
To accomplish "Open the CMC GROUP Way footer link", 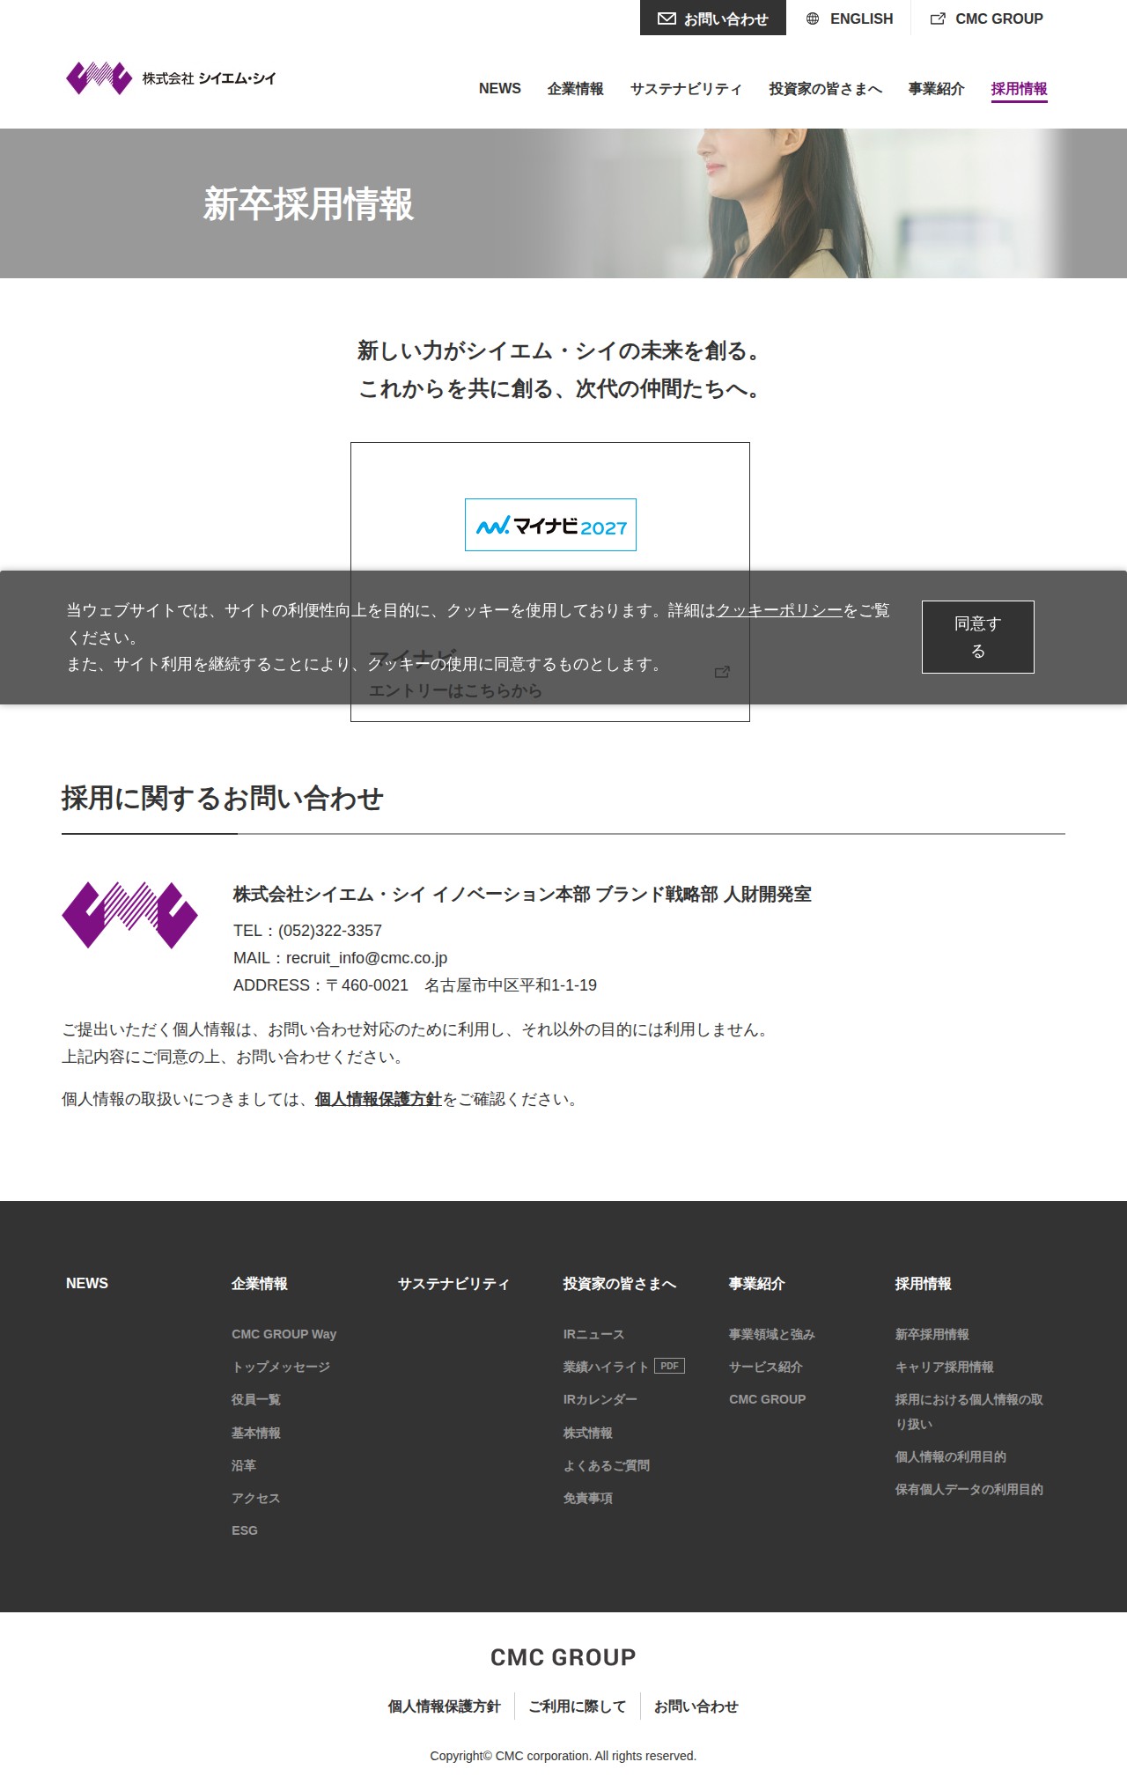I will click(x=284, y=1334).
